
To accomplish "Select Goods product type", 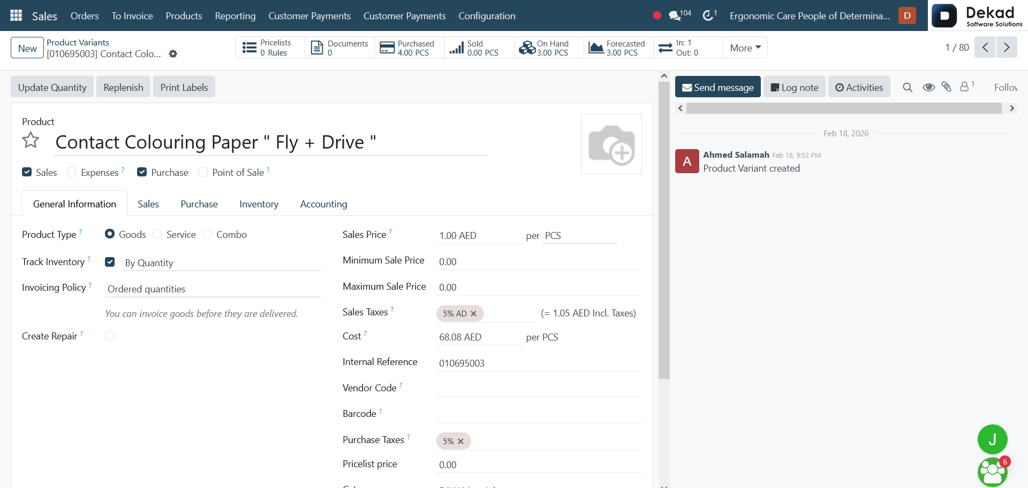I will pos(110,234).
